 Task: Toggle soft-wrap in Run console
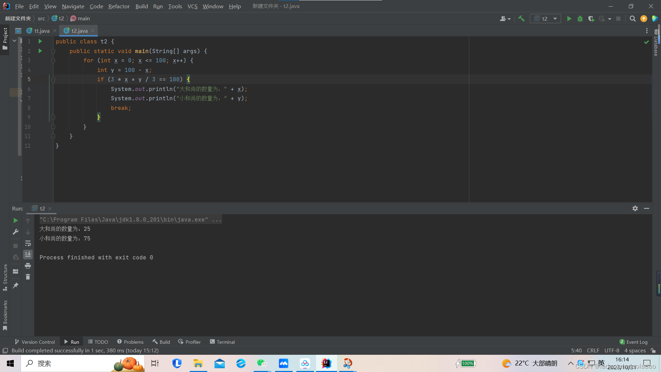[28, 244]
